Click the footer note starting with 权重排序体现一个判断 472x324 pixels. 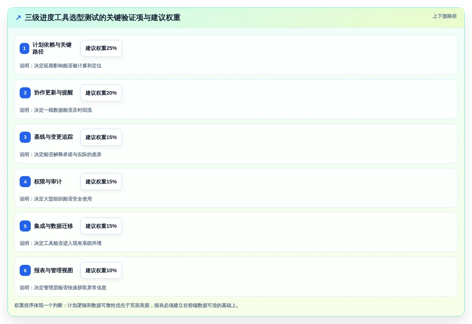point(128,306)
